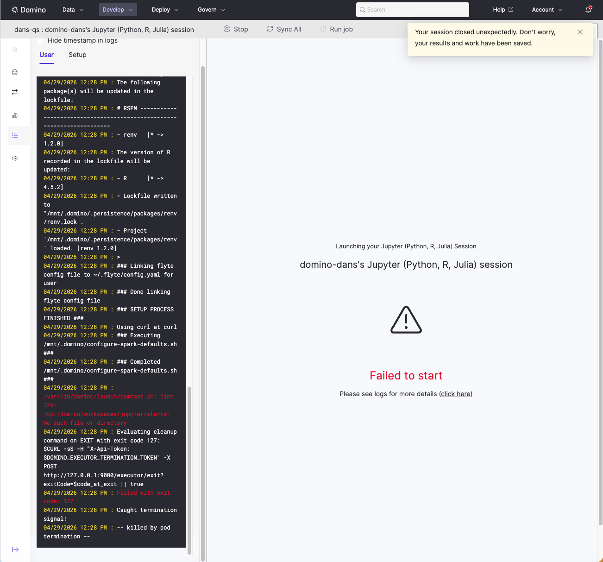Click the 'killed by pod termination' log line
Screen dimensions: 603x562
107,532
